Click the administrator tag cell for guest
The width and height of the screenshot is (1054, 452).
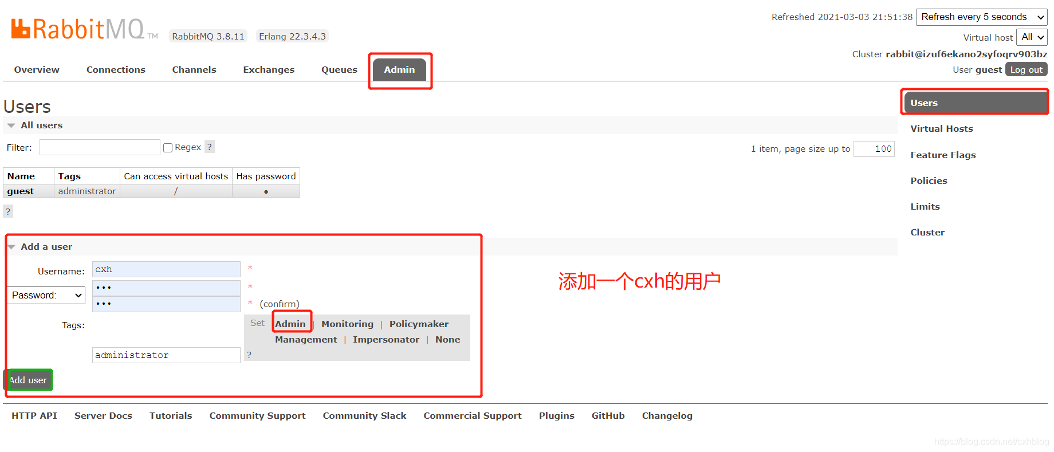(87, 191)
